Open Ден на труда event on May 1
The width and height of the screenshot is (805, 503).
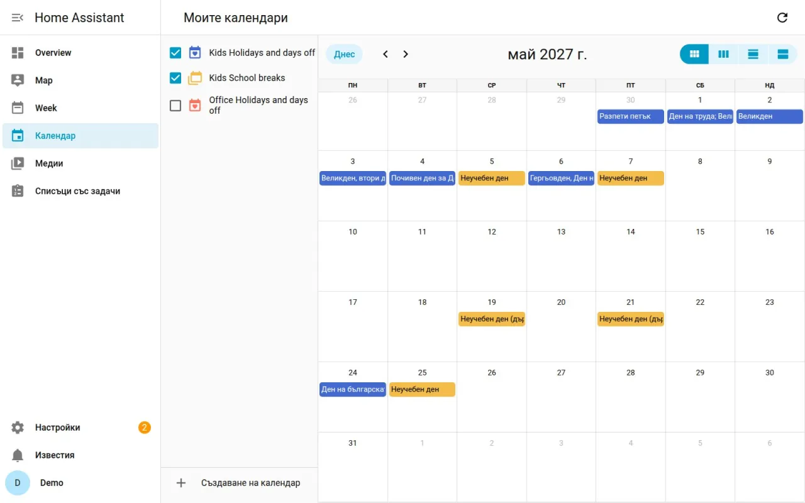700,116
